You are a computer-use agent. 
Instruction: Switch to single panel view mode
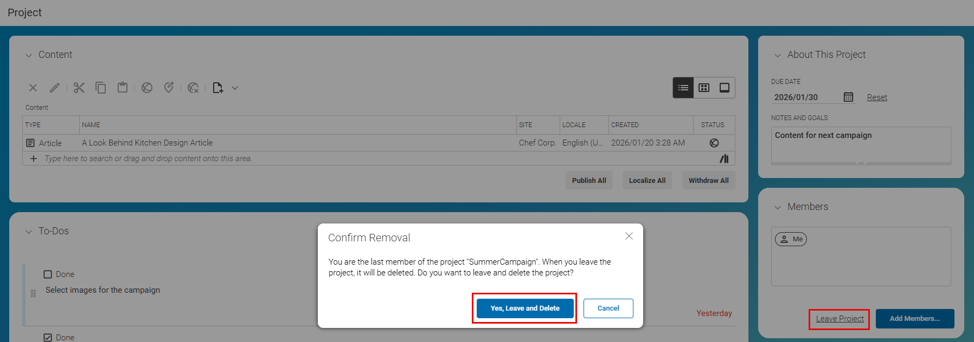coord(725,88)
